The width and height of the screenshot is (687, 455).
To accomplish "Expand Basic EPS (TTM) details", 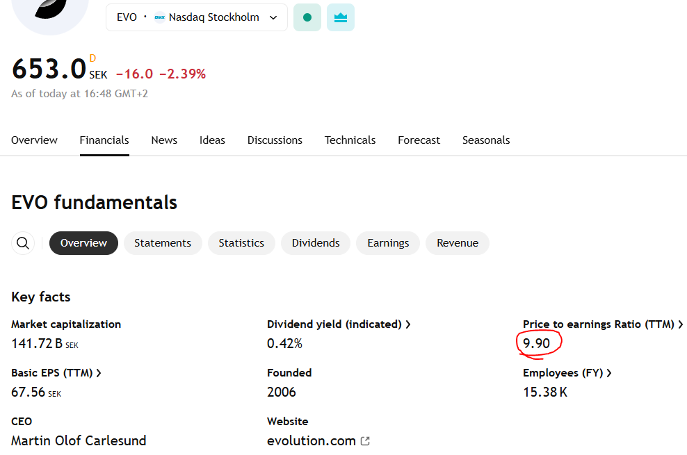I will [x=99, y=372].
